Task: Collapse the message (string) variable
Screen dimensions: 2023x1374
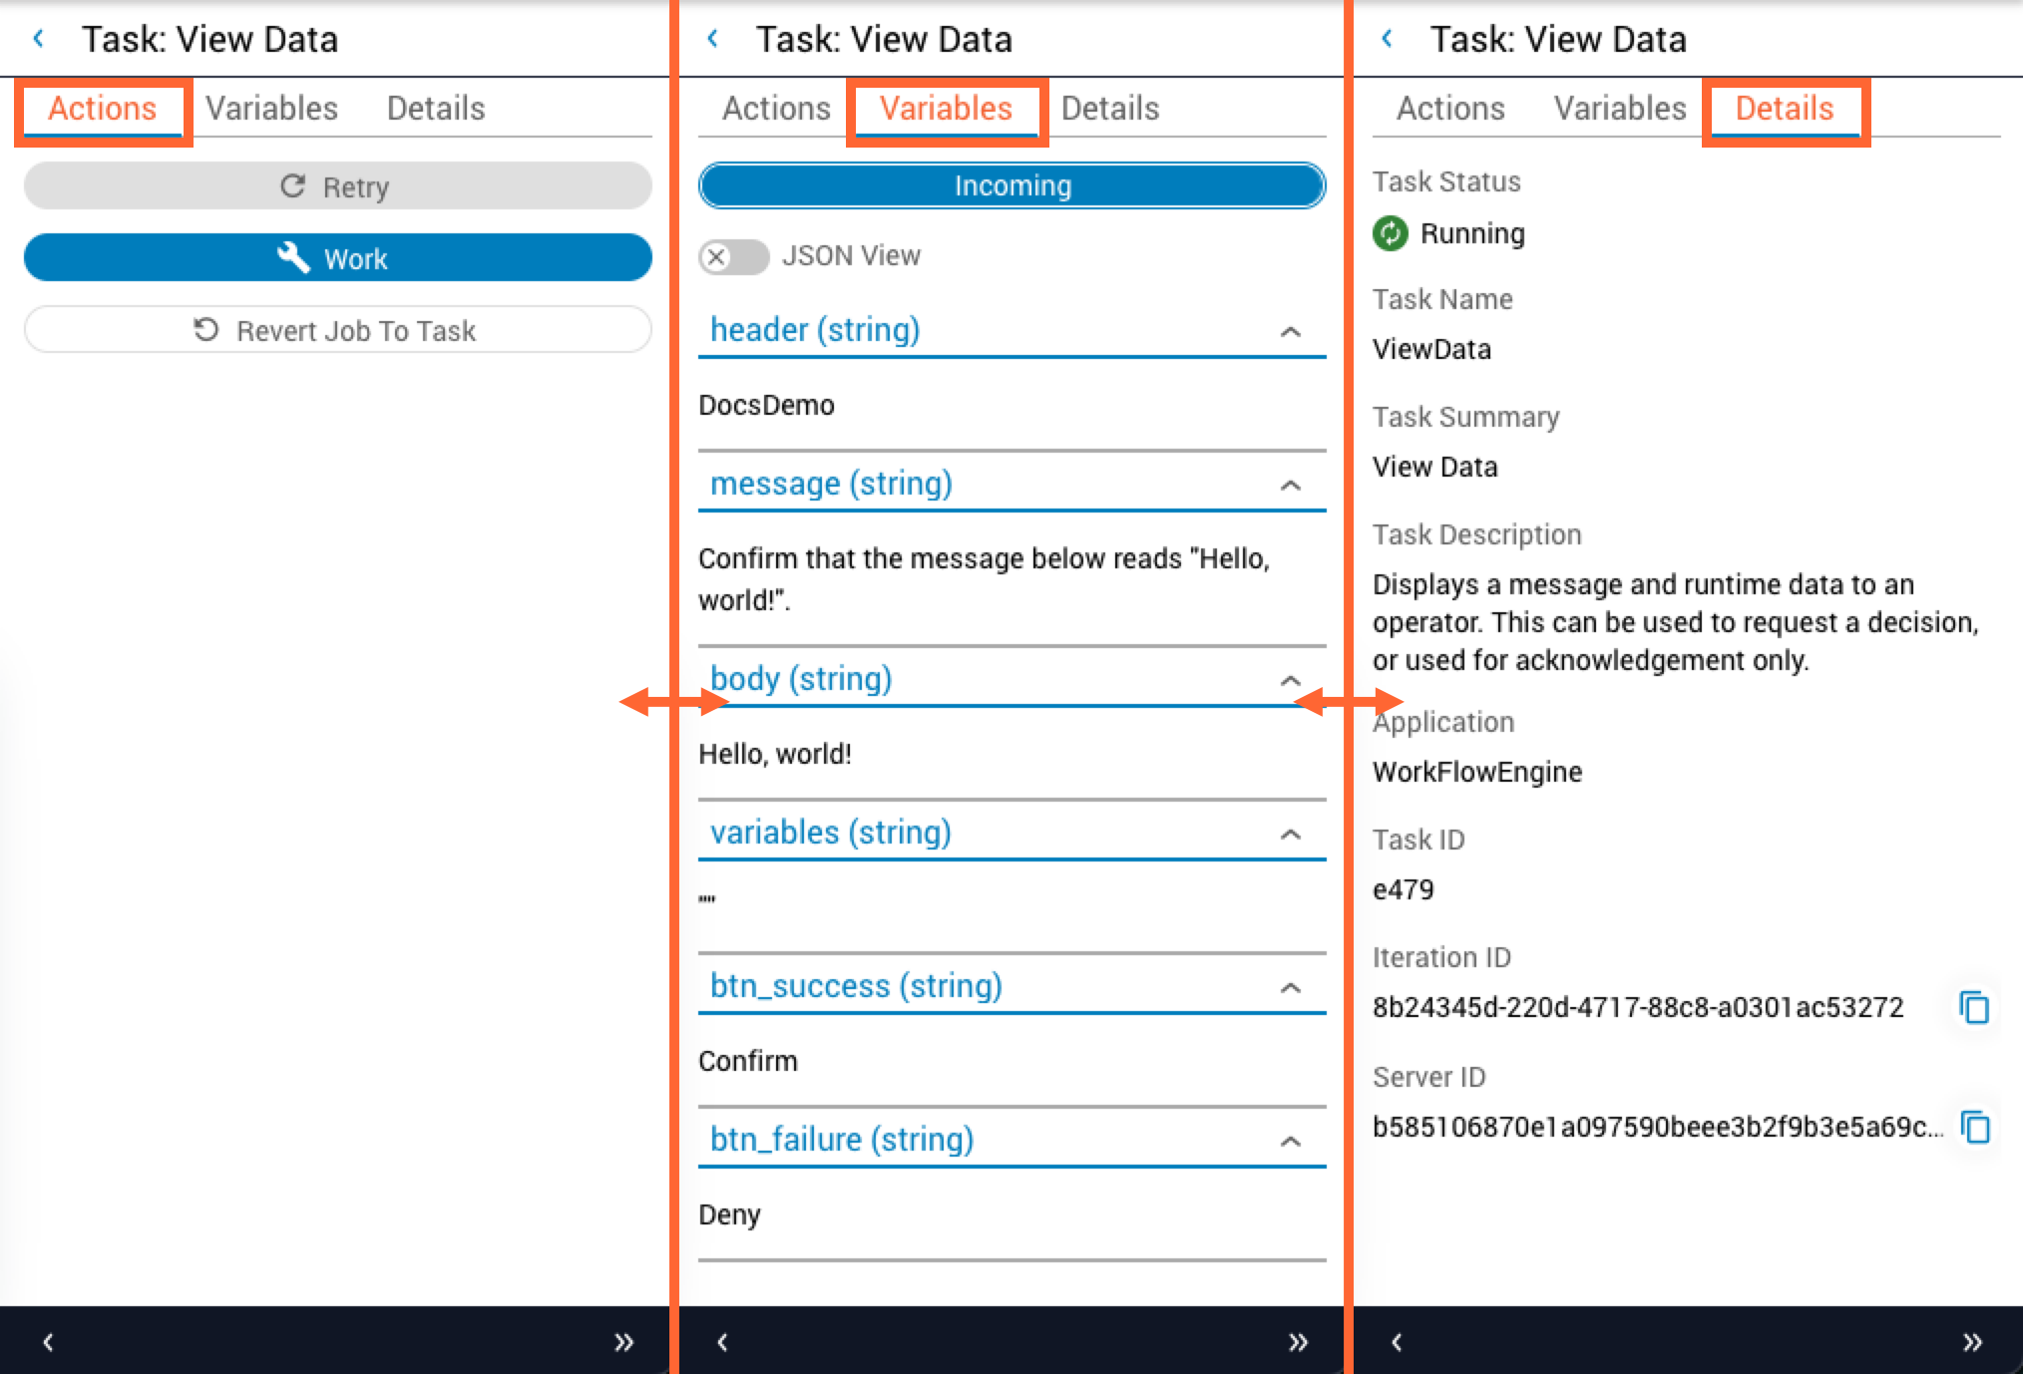Action: [1290, 485]
